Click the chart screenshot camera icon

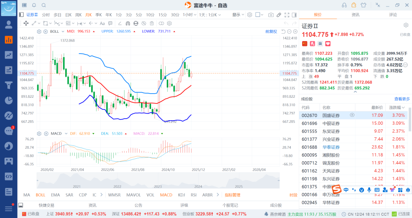pos(271,15)
